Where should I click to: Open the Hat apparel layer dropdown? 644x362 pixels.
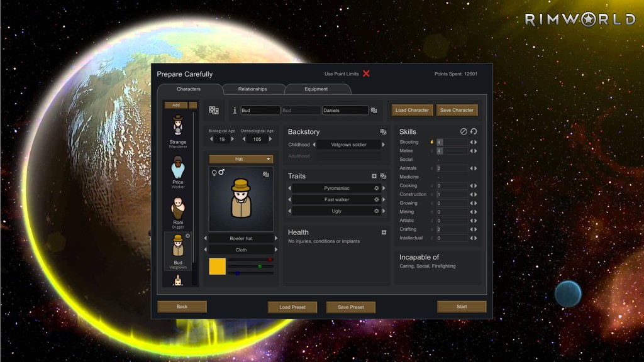pos(241,159)
